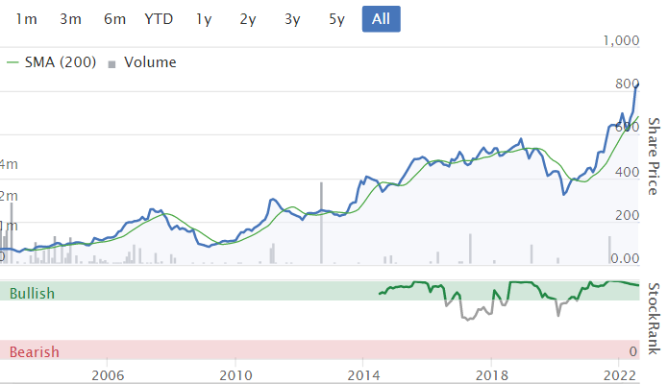
Task: Select the 3m time range
Action: click(70, 19)
